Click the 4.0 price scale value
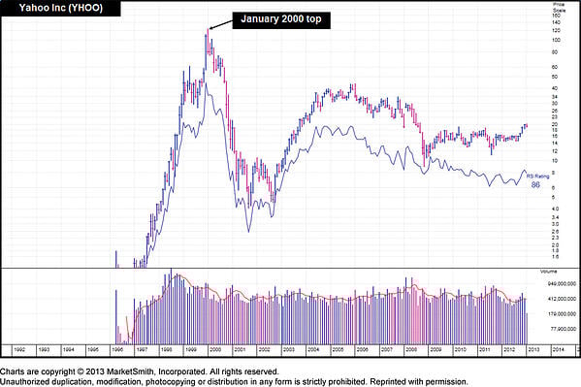The height and width of the screenshot is (387, 581). tap(556, 210)
